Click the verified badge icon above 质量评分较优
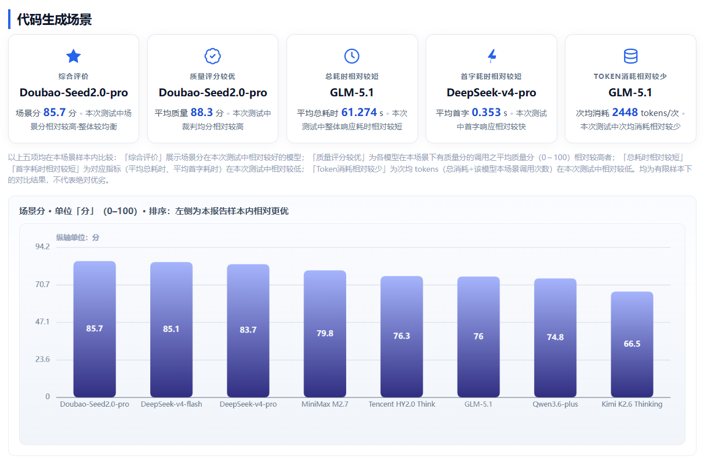The image size is (704, 463). pos(213,56)
